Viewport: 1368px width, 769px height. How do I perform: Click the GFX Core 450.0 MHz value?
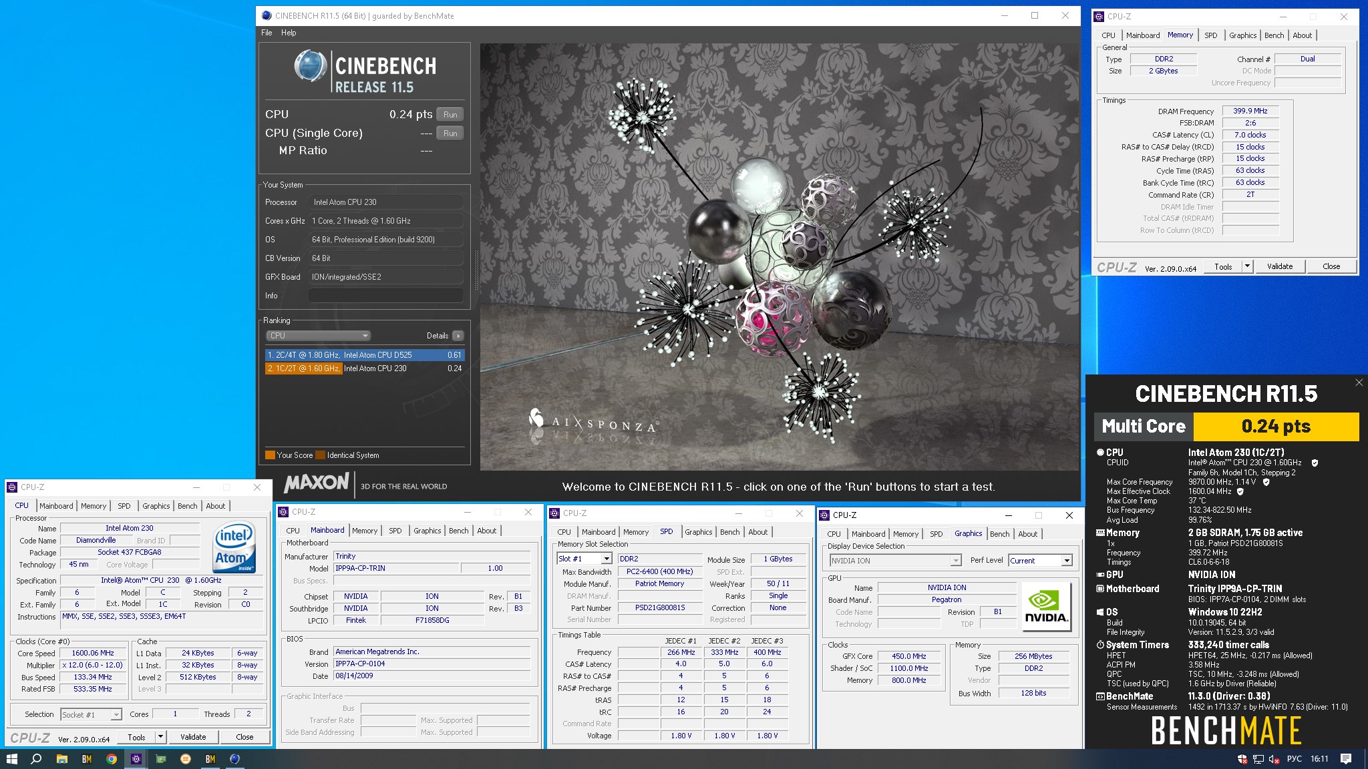909,657
